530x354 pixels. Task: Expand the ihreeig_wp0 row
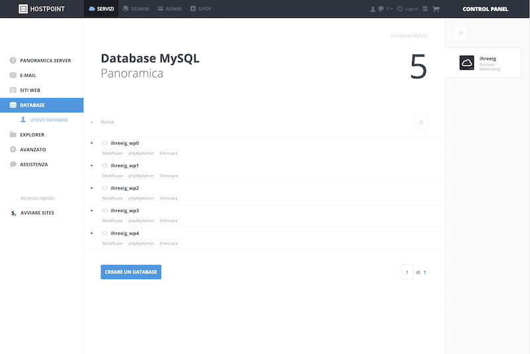click(x=91, y=143)
